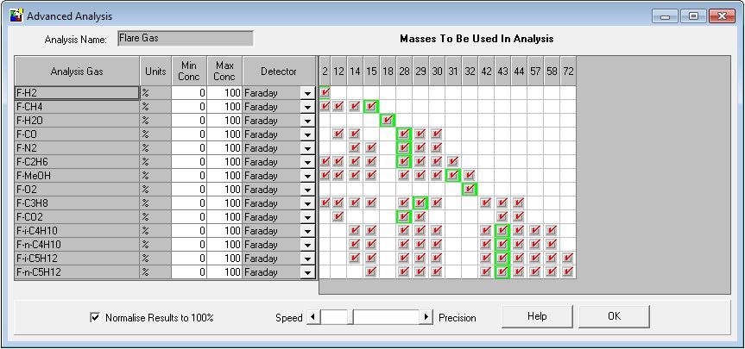Maximize the Advanced Analysis window
745x349 pixels.
[x=694, y=16]
